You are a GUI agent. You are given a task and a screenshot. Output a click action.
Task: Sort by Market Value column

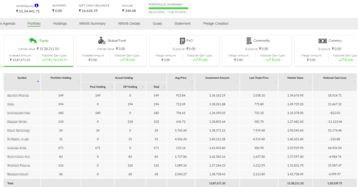[310, 82]
